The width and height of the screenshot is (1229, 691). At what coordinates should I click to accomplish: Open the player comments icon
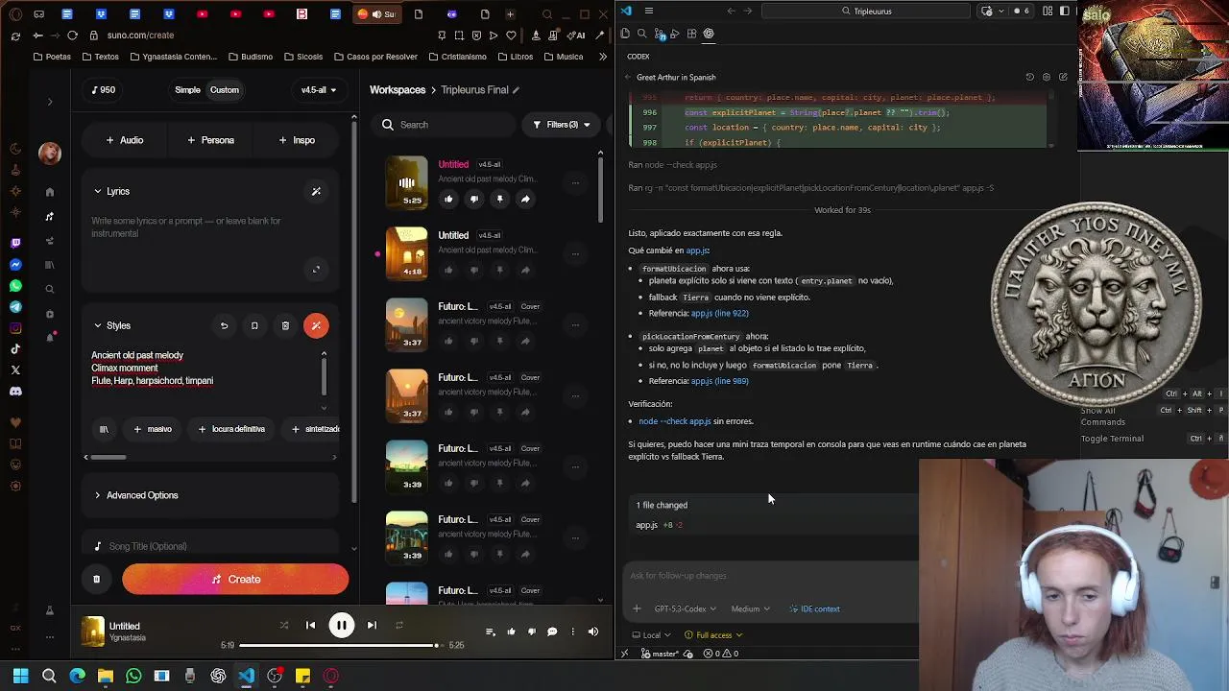(552, 631)
